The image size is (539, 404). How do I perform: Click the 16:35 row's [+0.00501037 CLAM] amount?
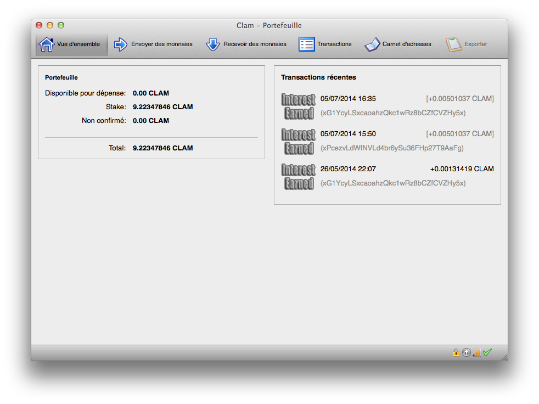tap(460, 99)
